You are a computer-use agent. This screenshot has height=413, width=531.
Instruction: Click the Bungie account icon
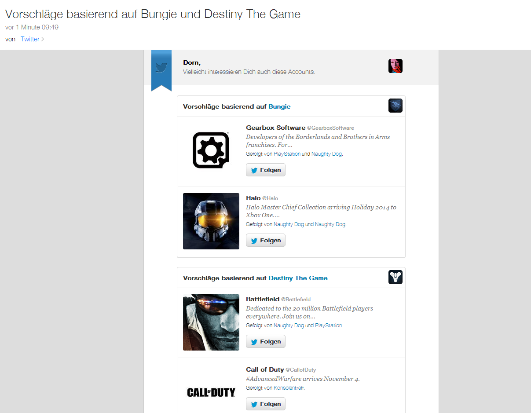(x=396, y=106)
